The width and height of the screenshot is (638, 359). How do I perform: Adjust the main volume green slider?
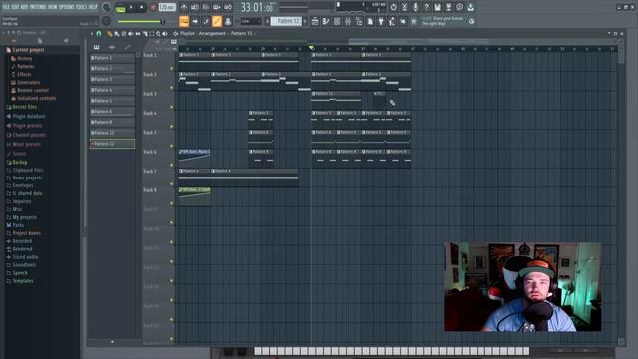[x=141, y=21]
